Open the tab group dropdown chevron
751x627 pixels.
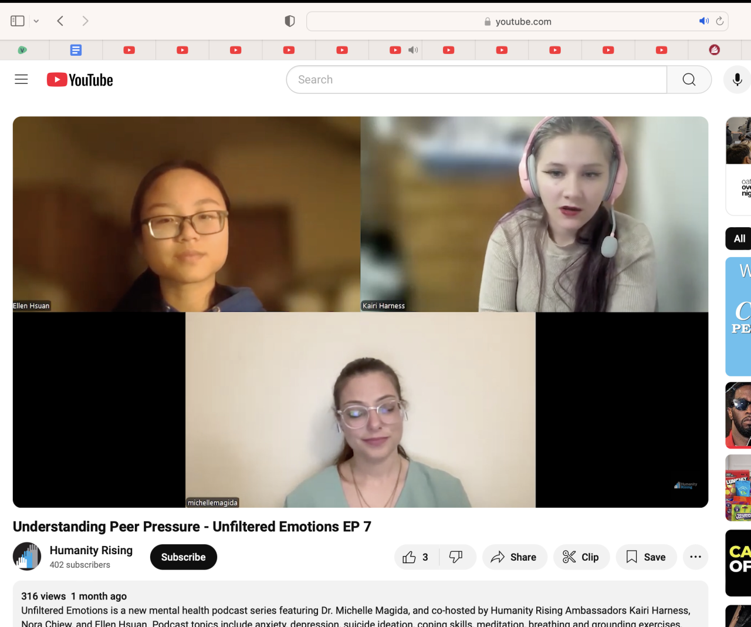36,21
